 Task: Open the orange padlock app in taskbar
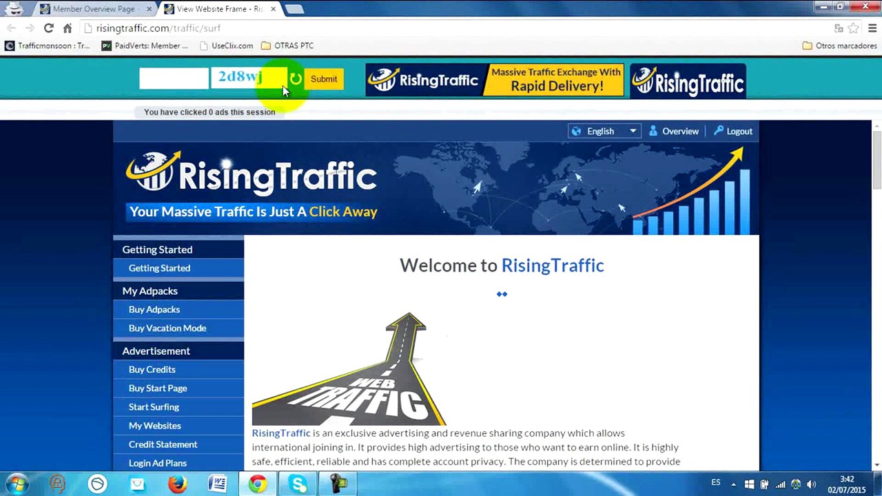(x=57, y=484)
